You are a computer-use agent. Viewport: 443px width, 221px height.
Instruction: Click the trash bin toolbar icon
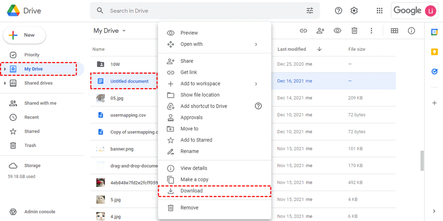(354, 31)
